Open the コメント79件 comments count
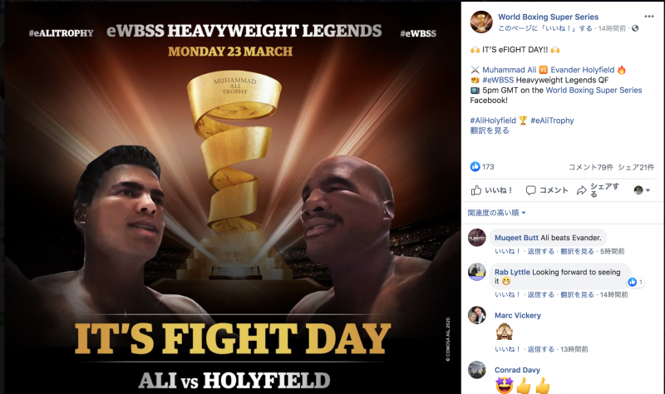 591,167
